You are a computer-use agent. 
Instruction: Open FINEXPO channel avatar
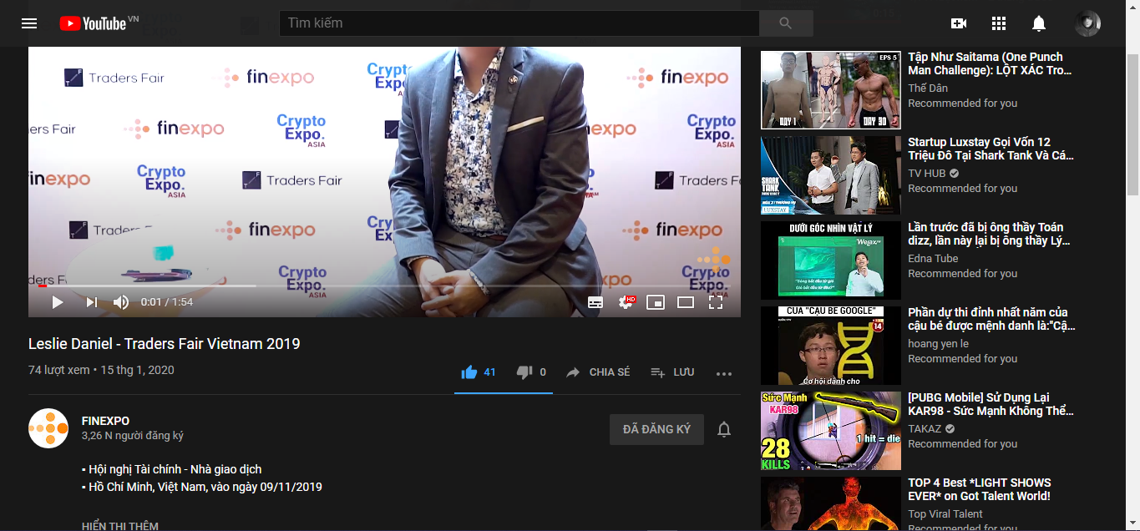(x=48, y=428)
